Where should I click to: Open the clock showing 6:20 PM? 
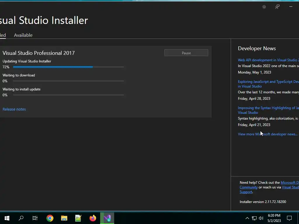[x=274, y=218]
